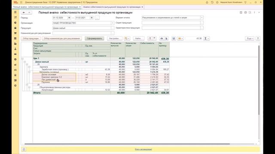Click the sigma sum button
The height and width of the screenshot is (154, 275).
click(x=206, y=38)
